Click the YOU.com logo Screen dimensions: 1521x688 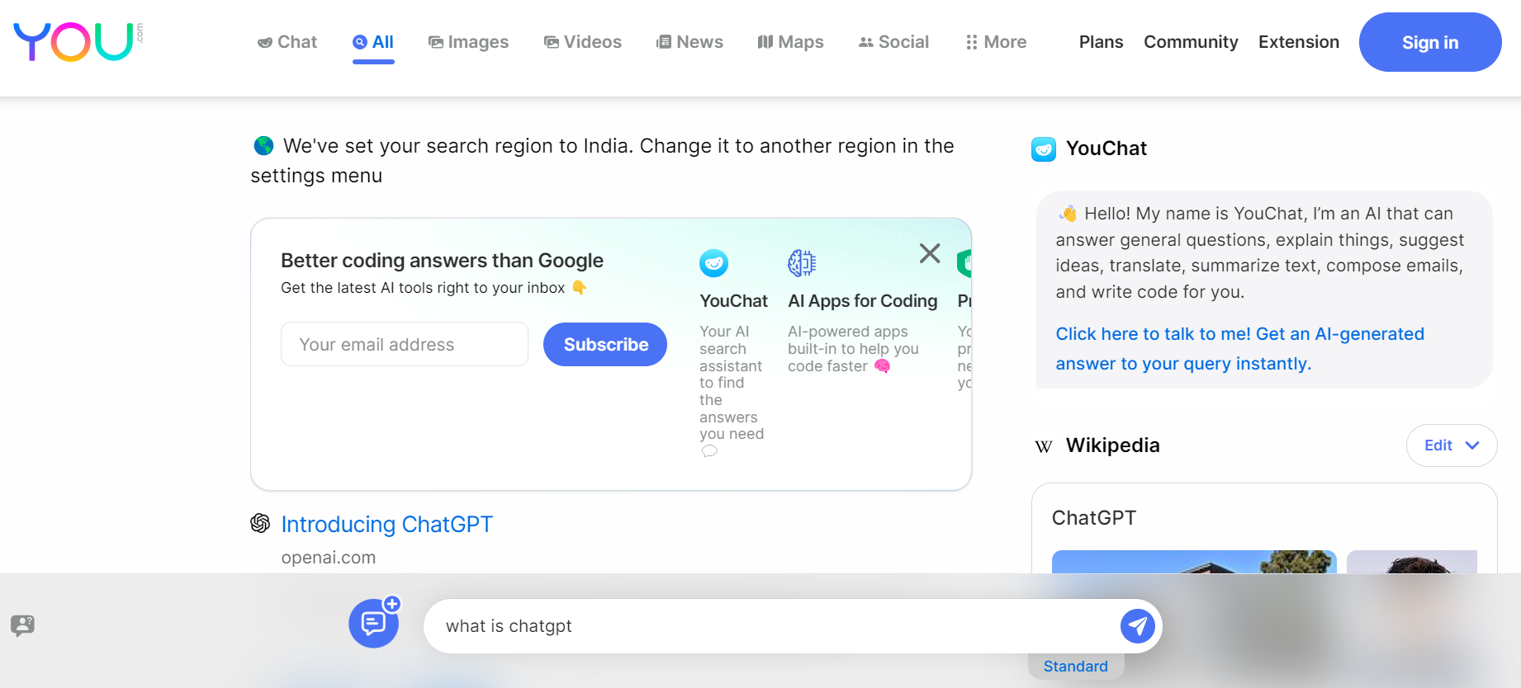pos(78,42)
